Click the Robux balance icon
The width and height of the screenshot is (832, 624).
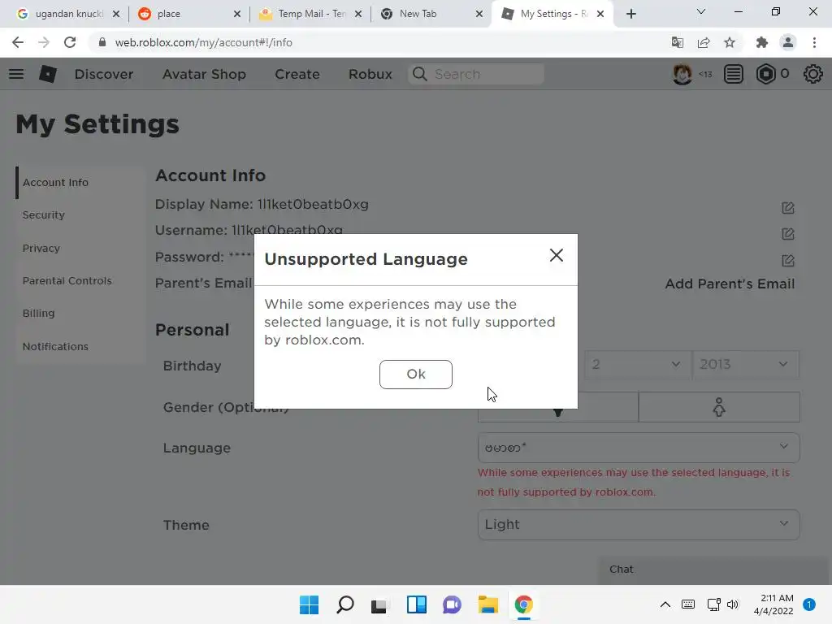[765, 74]
